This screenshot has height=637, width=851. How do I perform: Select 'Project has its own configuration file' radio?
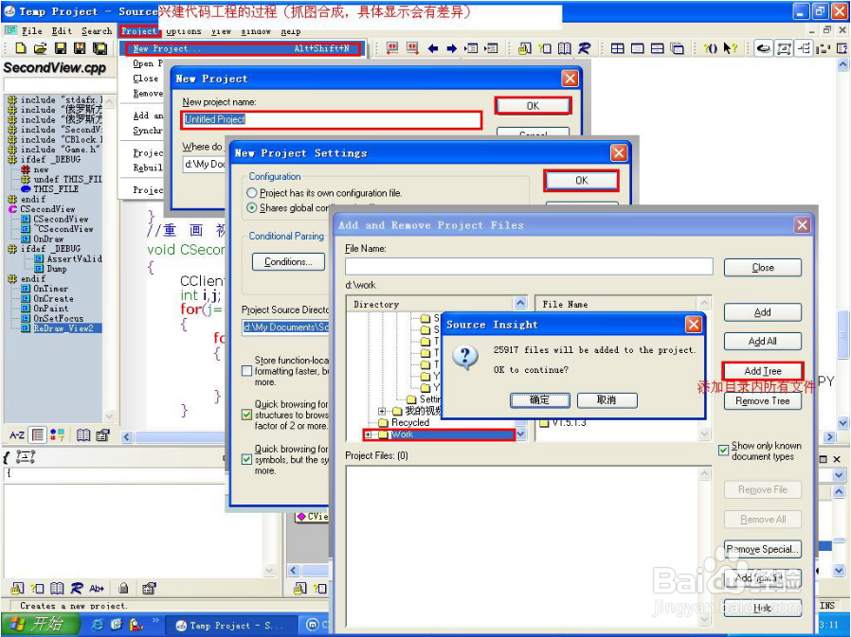[x=252, y=193]
